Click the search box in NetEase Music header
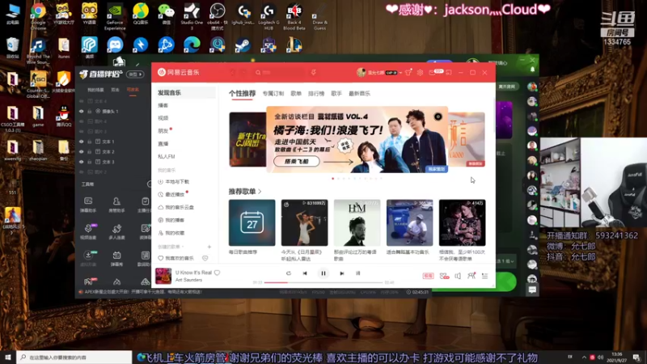Image resolution: width=647 pixels, height=364 pixels. tap(281, 73)
